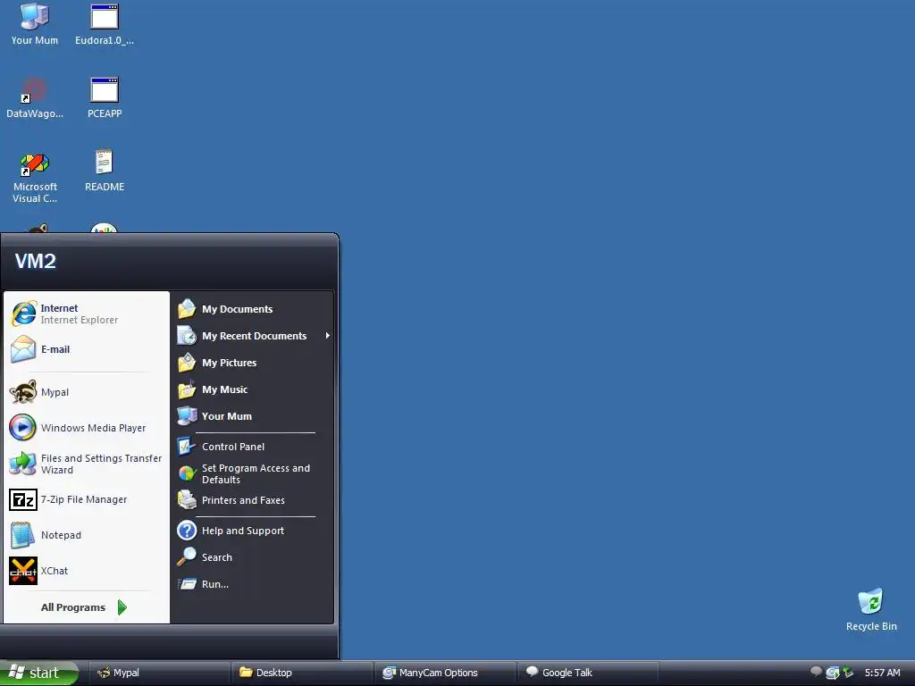The height and width of the screenshot is (686, 915).
Task: Launch XChat from Start menu
Action: click(x=87, y=571)
